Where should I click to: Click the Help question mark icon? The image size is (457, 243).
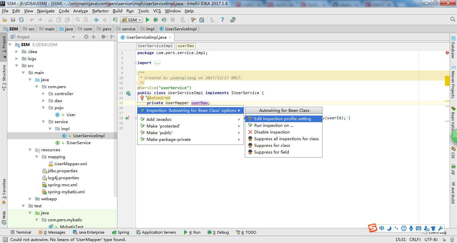tap(222, 20)
